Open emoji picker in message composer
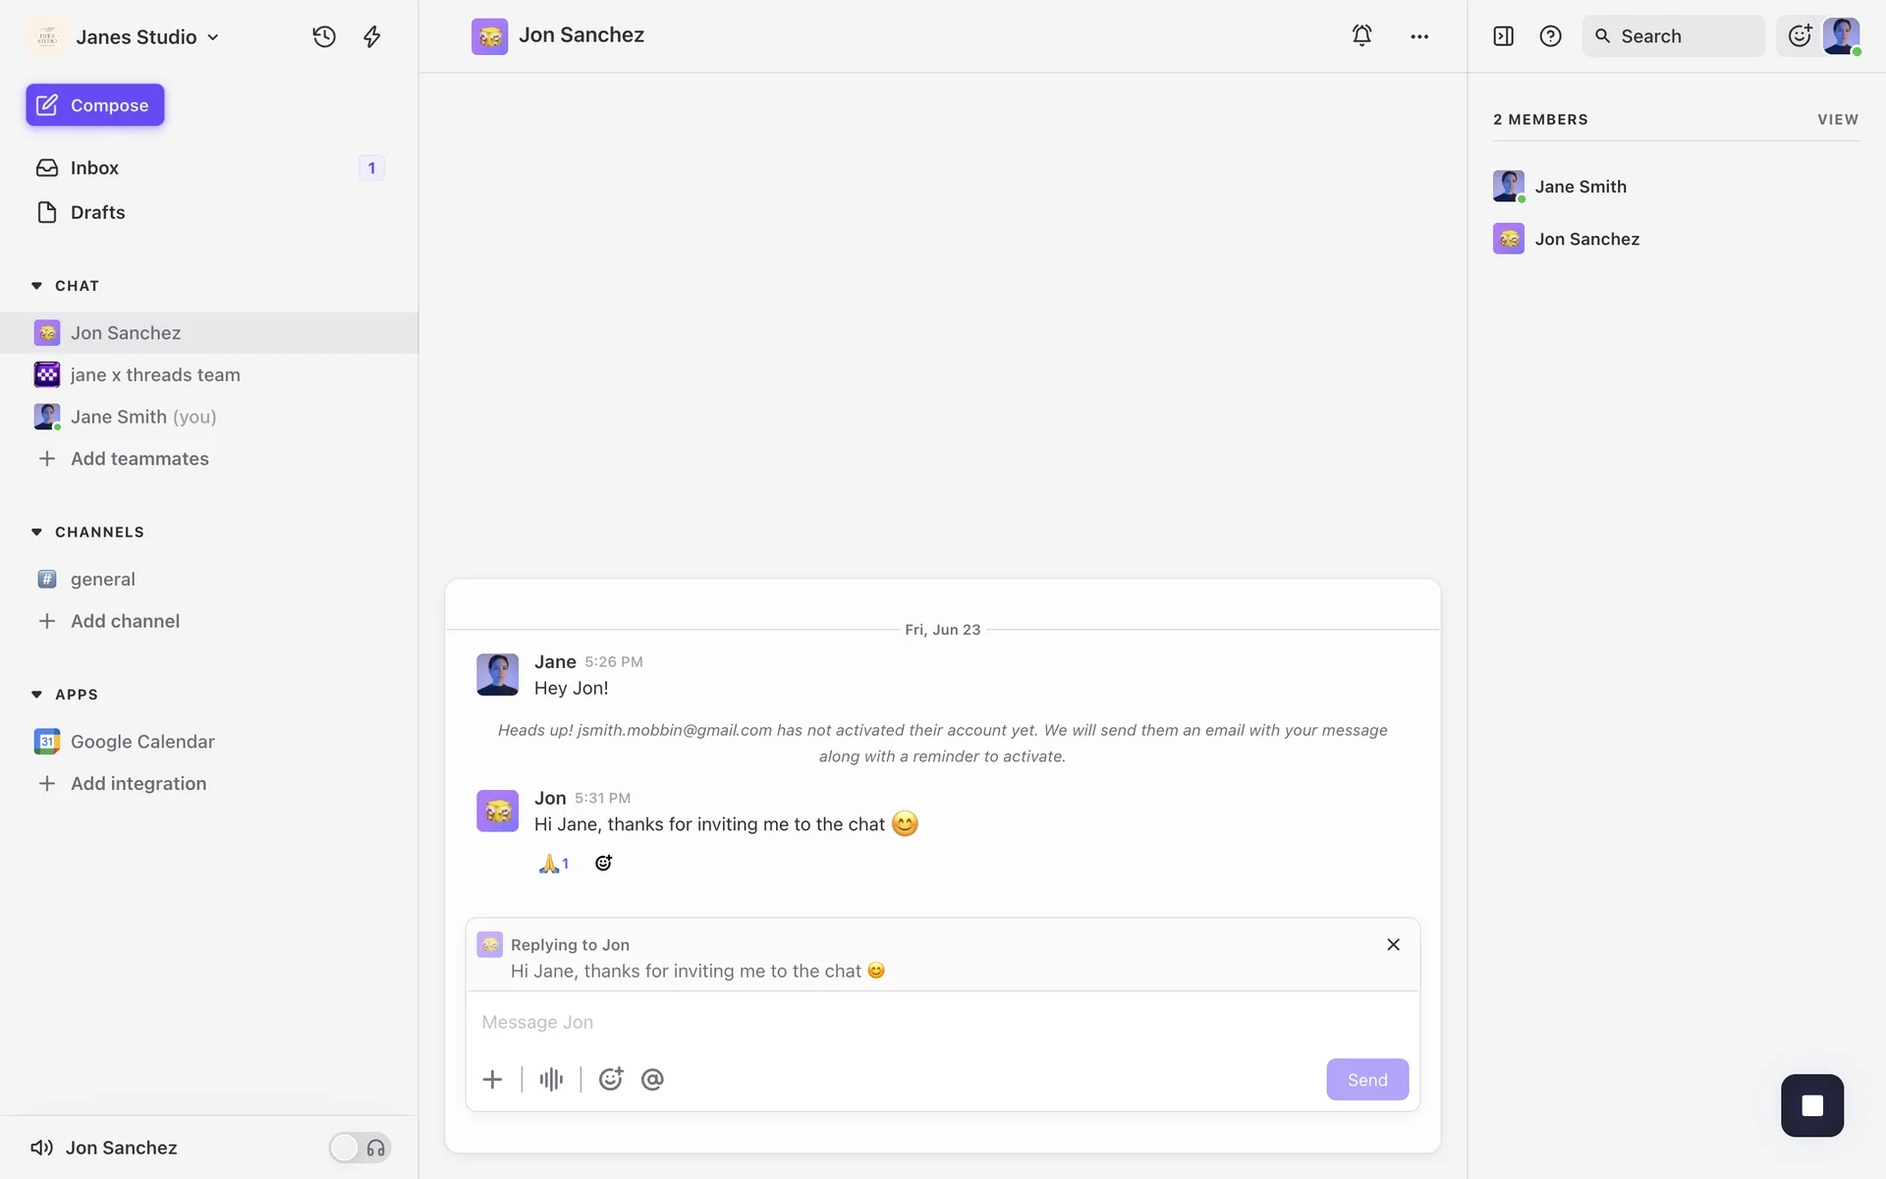The image size is (1886, 1179). [x=610, y=1079]
